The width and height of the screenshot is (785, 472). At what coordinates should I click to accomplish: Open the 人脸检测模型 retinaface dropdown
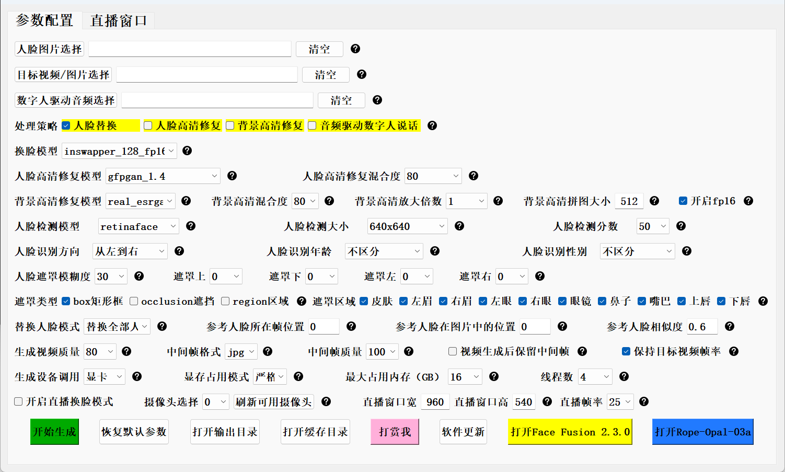point(138,226)
